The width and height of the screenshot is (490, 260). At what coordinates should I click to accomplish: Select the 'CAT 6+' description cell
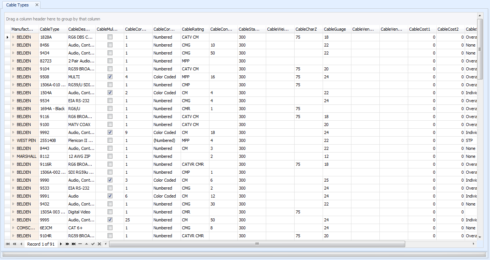coord(81,228)
